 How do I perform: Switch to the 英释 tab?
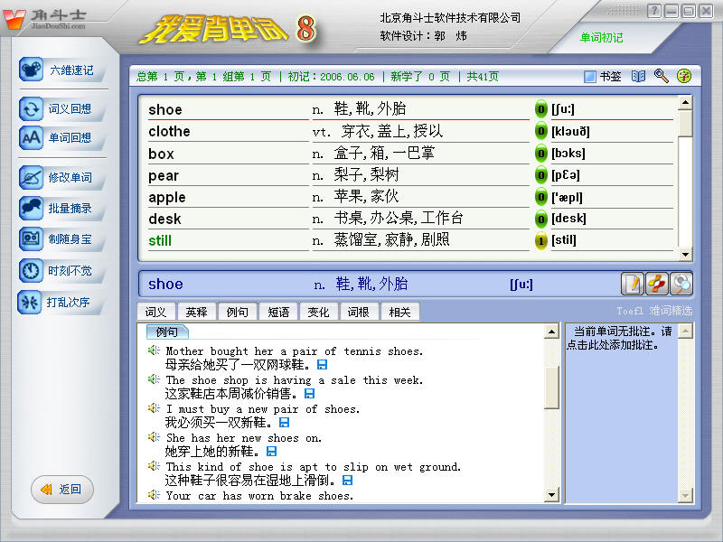tap(196, 312)
